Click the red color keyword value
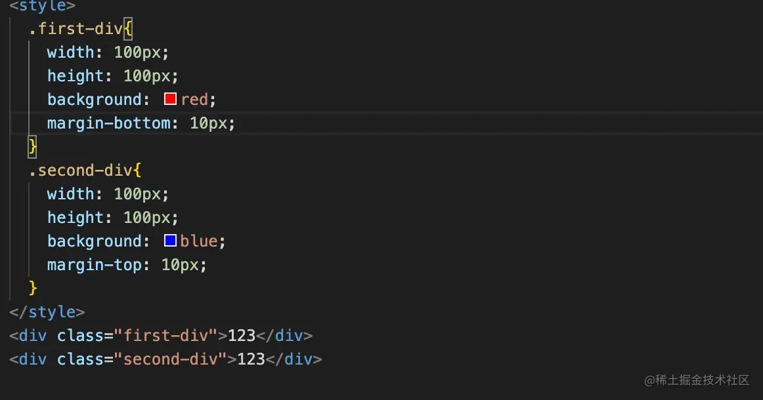763x400 pixels. (x=194, y=100)
